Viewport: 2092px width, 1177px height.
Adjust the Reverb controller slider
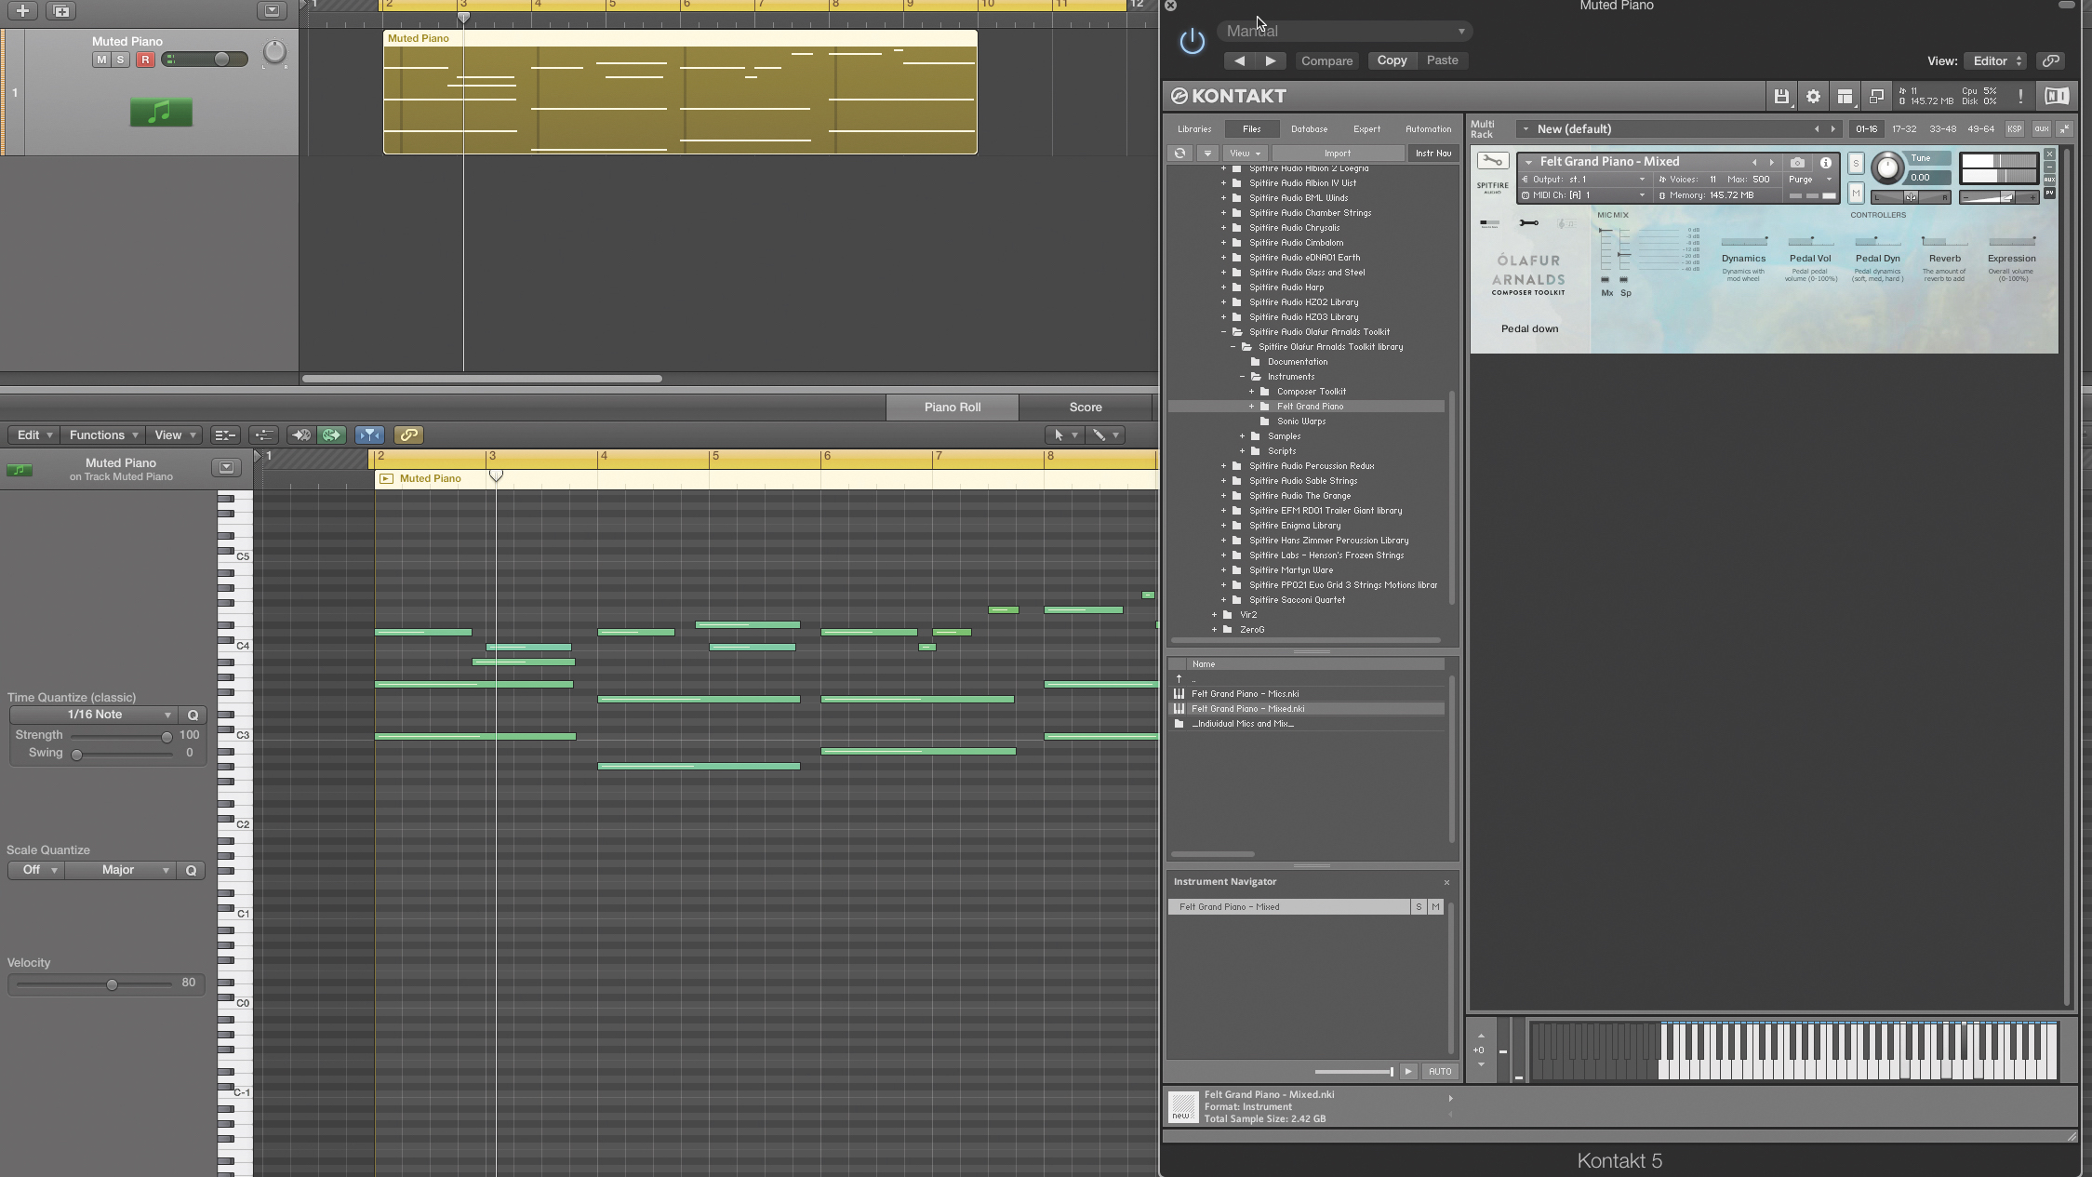pos(1944,242)
